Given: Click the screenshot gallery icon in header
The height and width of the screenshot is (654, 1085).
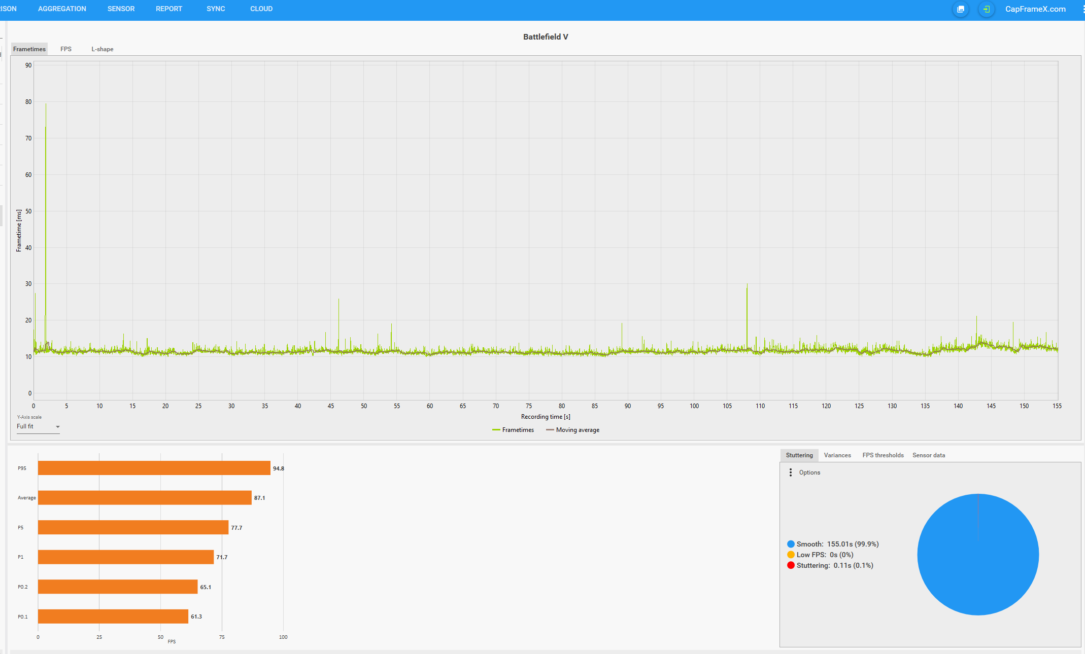Looking at the screenshot, I should 961,9.
